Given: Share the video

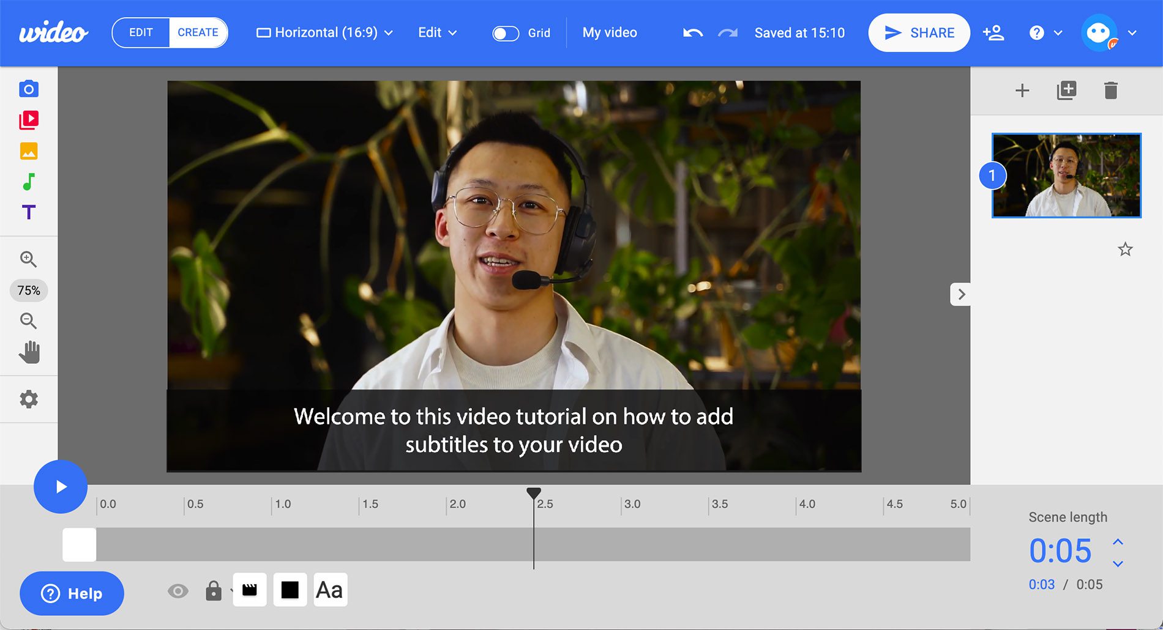Looking at the screenshot, I should coord(918,32).
